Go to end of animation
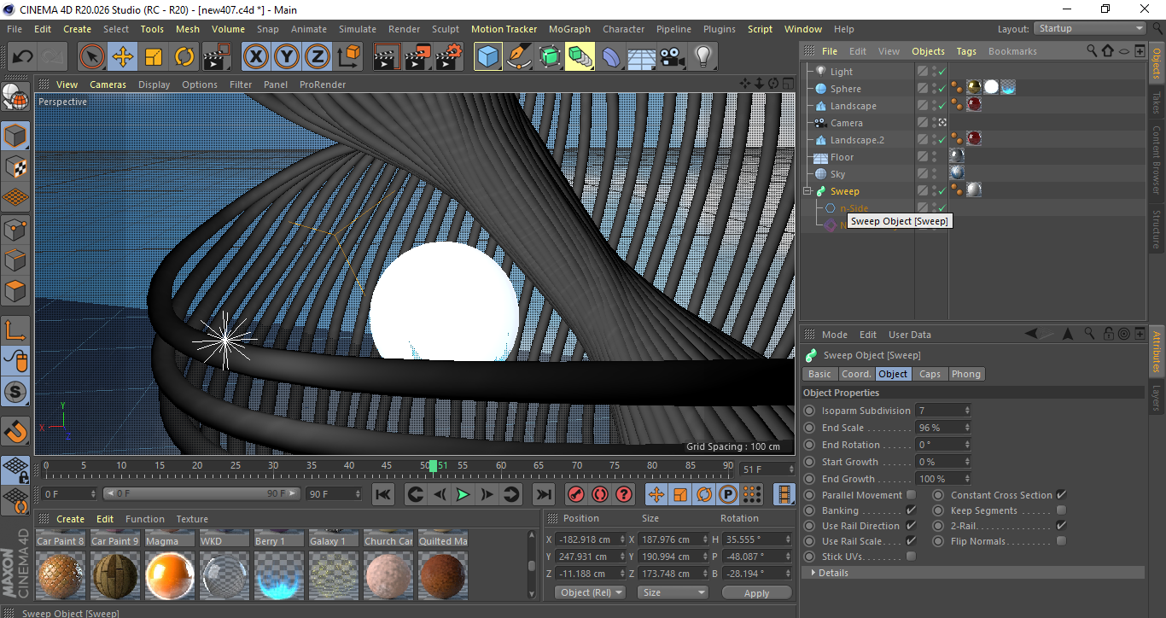This screenshot has height=618, width=1166. 543,494
